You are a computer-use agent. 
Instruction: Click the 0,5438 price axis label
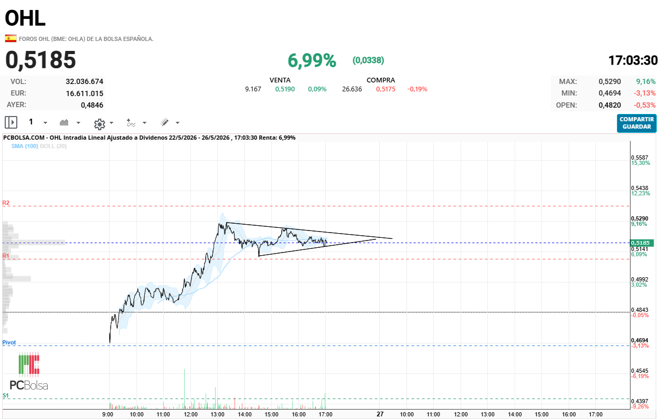(x=640, y=188)
